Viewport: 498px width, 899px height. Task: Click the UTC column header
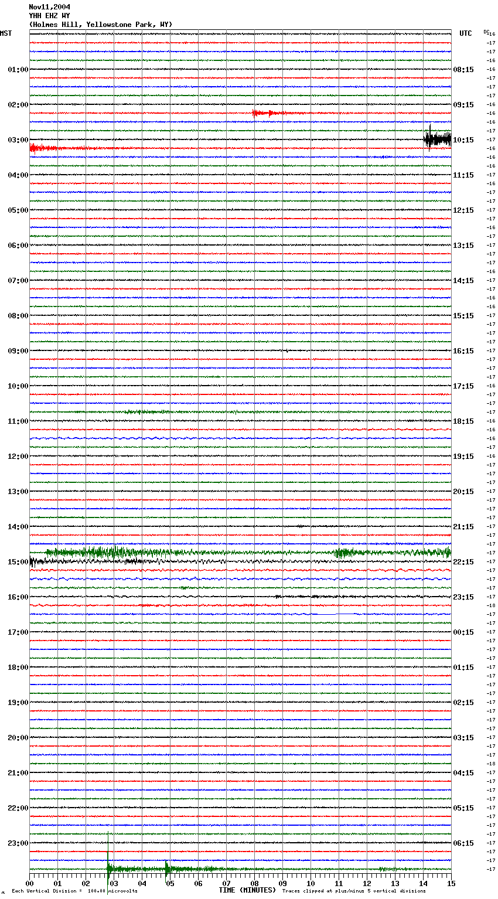(466, 33)
